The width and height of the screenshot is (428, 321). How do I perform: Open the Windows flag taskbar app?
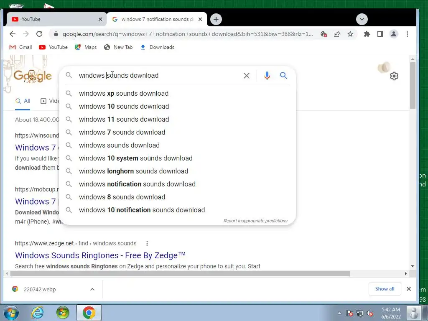point(63,313)
